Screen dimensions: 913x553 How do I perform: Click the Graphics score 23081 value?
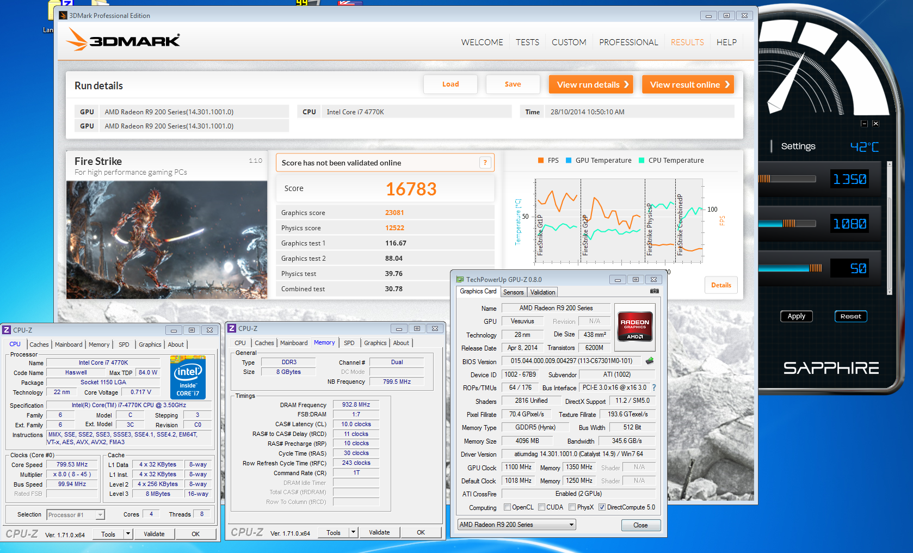(x=394, y=213)
